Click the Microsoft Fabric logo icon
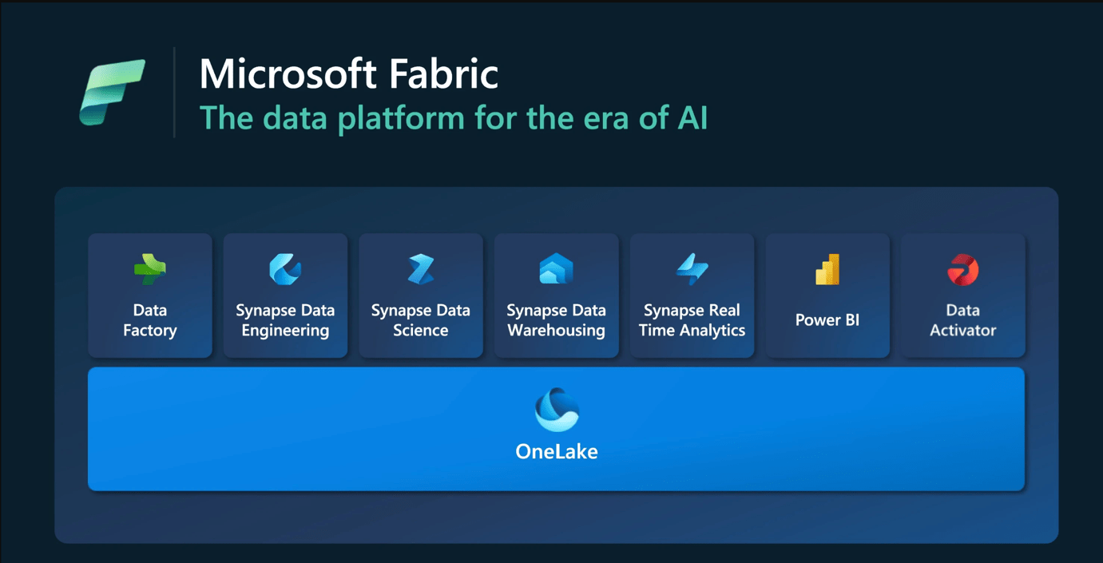Screen dimensions: 1103x563 112,92
